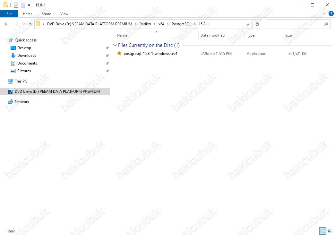Click the pin icon next to Downloads

tap(107, 56)
